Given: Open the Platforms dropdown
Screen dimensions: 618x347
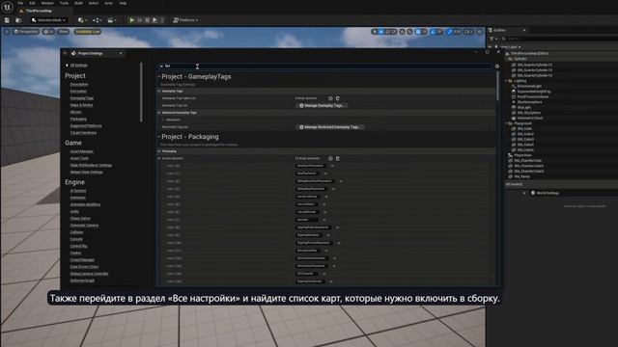Looking at the screenshot, I should click(x=185, y=20).
